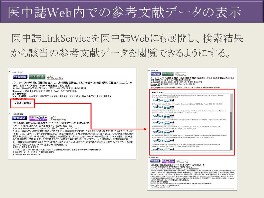This screenshot has width=264, height=198.
Task: Open PubMed link for reference 2 (Fabbri, Luppi)
Action: (x=158, y=107)
